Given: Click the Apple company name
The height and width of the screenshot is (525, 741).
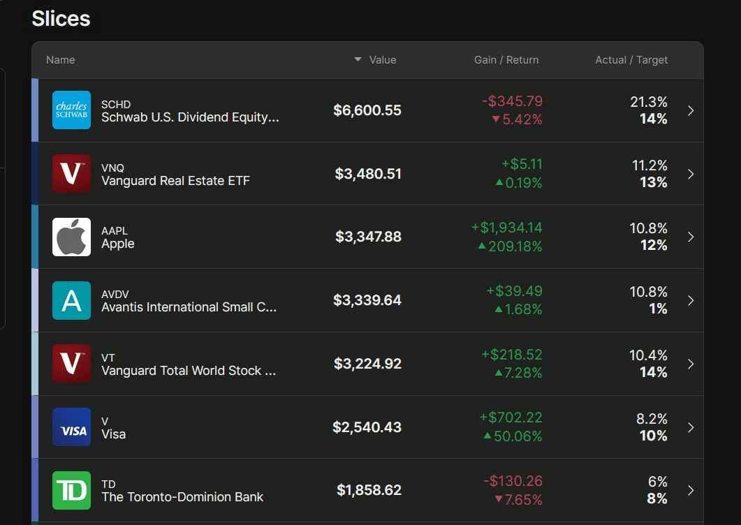Looking at the screenshot, I should coord(117,244).
